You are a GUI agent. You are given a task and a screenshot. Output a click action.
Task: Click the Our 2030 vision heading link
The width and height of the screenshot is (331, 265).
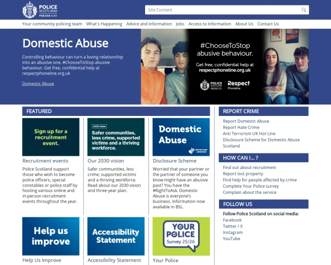coord(106,161)
